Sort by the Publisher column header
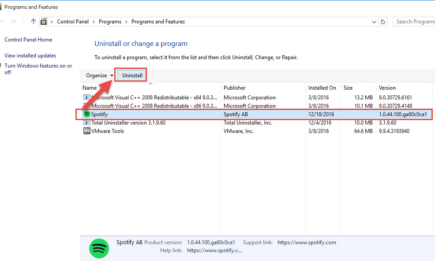Screen dimensions: 435x261 point(263,88)
